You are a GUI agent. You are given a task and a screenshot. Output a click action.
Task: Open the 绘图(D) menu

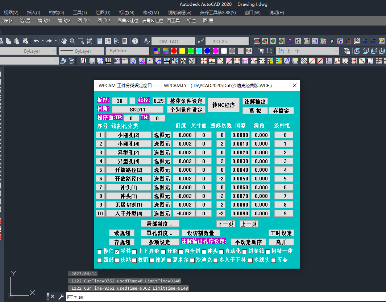(103, 13)
